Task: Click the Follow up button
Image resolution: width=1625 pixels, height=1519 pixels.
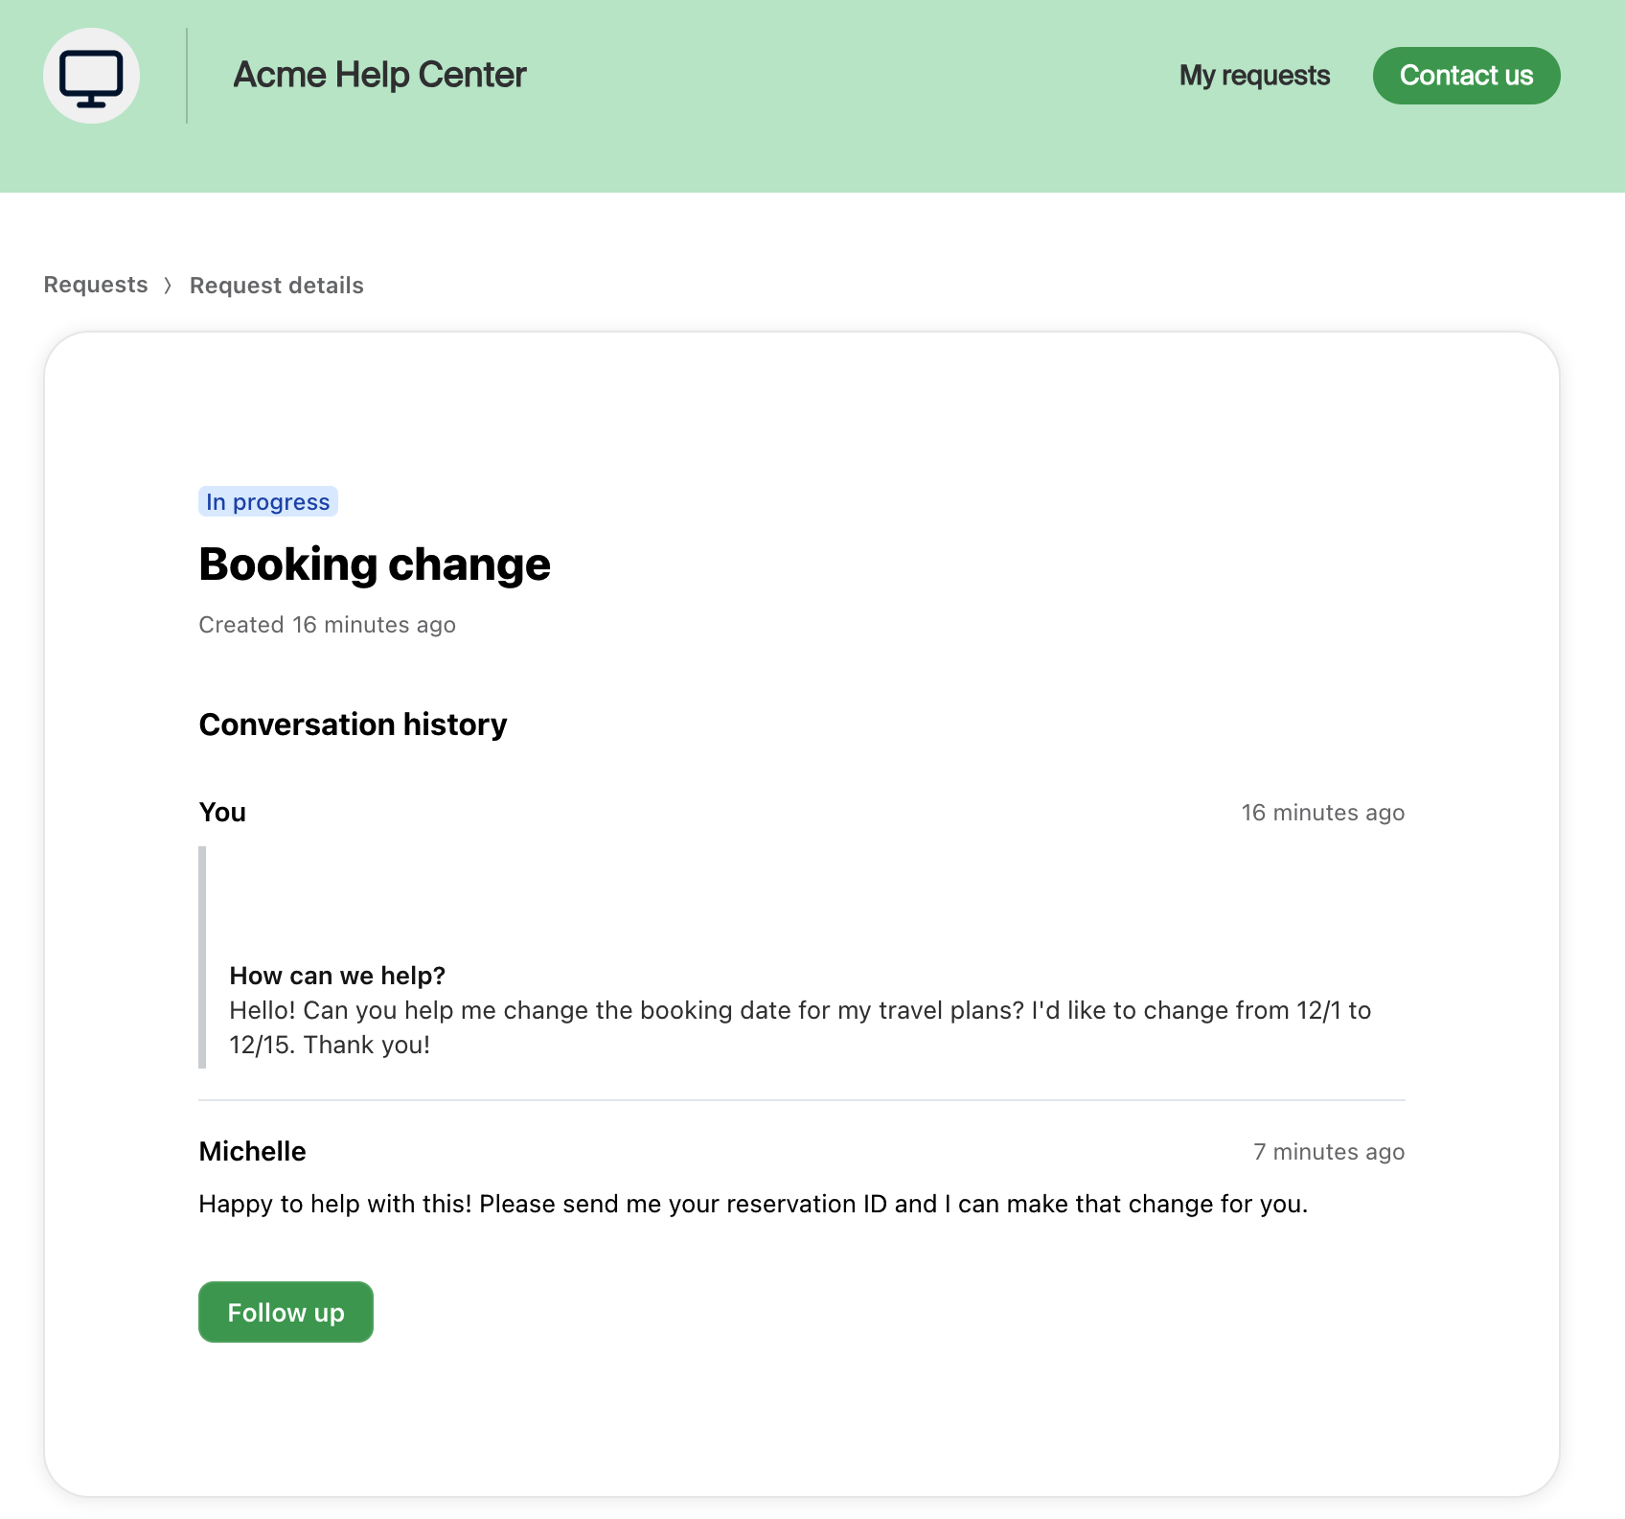Action: click(286, 1312)
